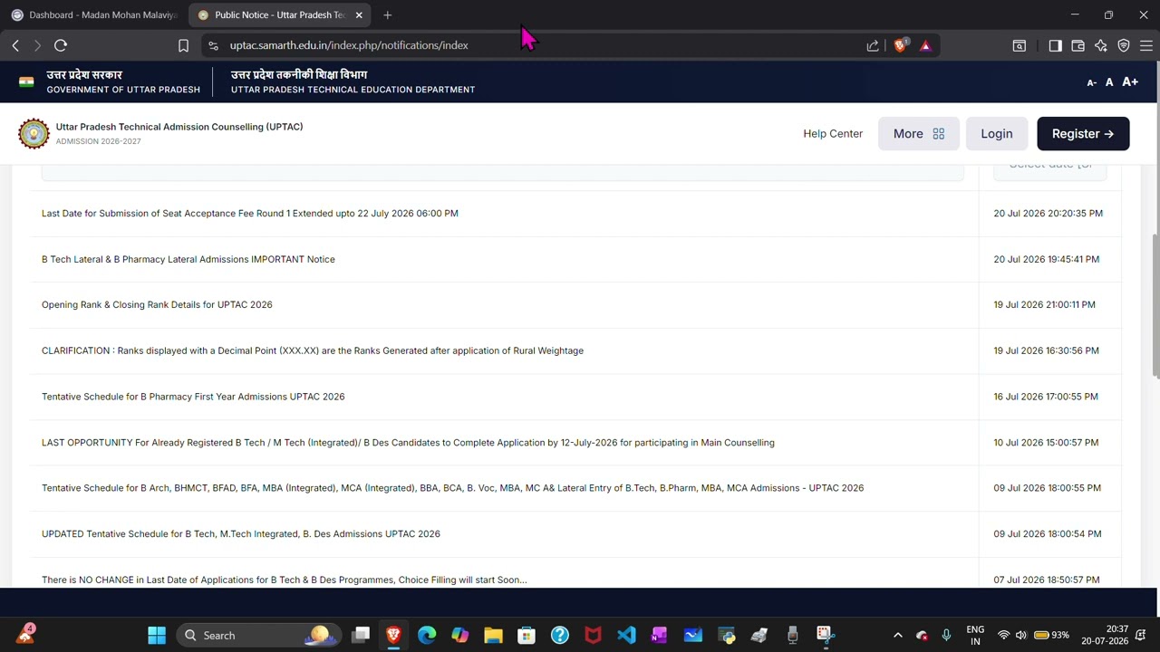This screenshot has height=652, width=1160.
Task: Click the Register button
Action: [1083, 134]
